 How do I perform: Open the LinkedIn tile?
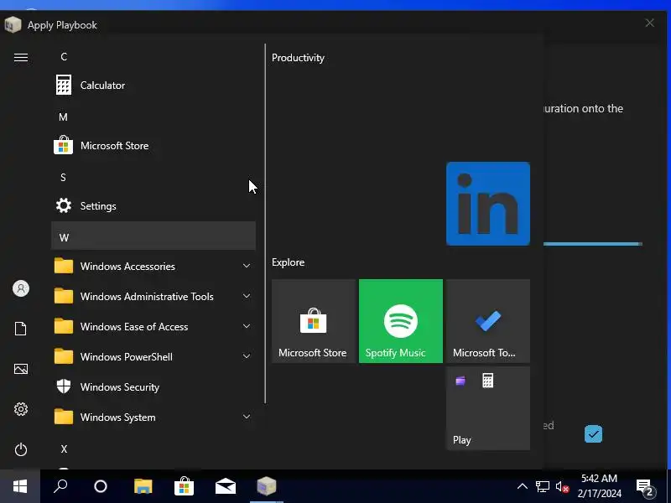[x=488, y=204]
